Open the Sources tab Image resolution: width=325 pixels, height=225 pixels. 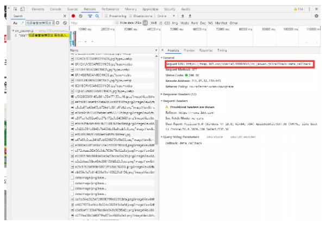click(72, 9)
